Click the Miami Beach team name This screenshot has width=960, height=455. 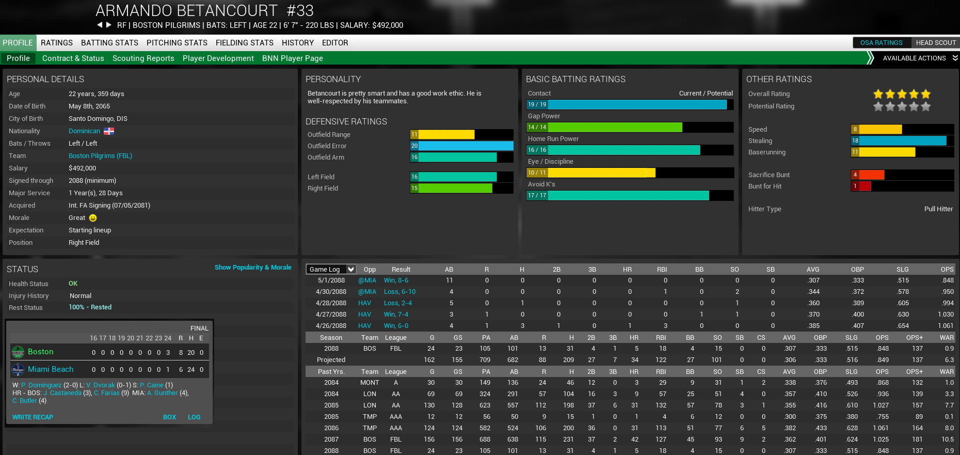pyautogui.click(x=51, y=369)
